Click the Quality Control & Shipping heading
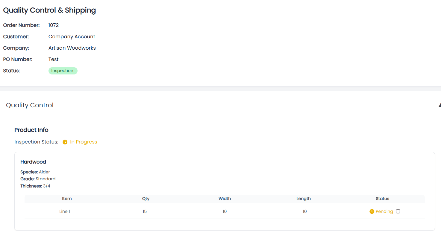Viewport: 441px width, 235px height. 49,10
